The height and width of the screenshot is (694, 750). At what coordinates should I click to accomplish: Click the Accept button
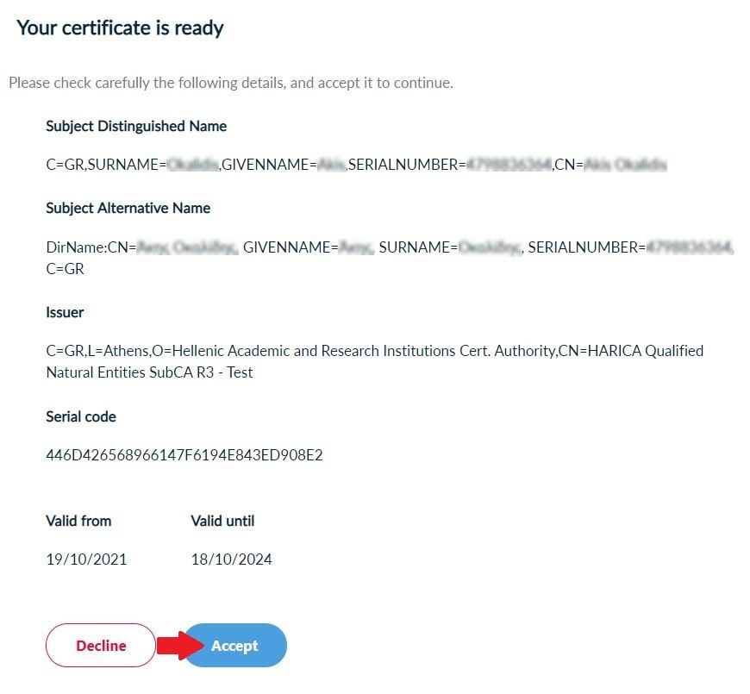coord(234,646)
